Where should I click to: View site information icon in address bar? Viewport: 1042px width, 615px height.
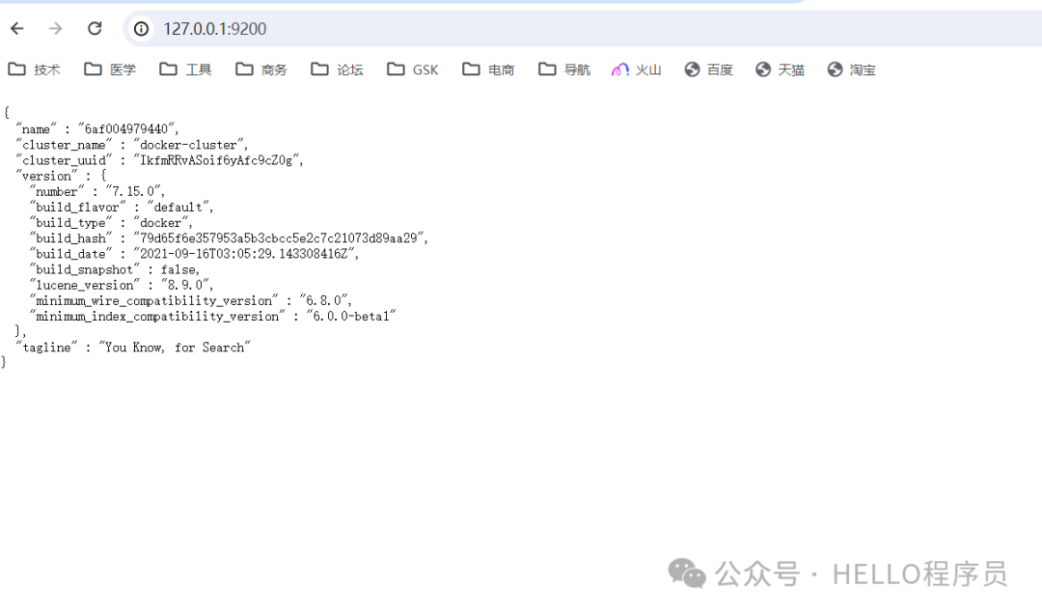tap(142, 29)
